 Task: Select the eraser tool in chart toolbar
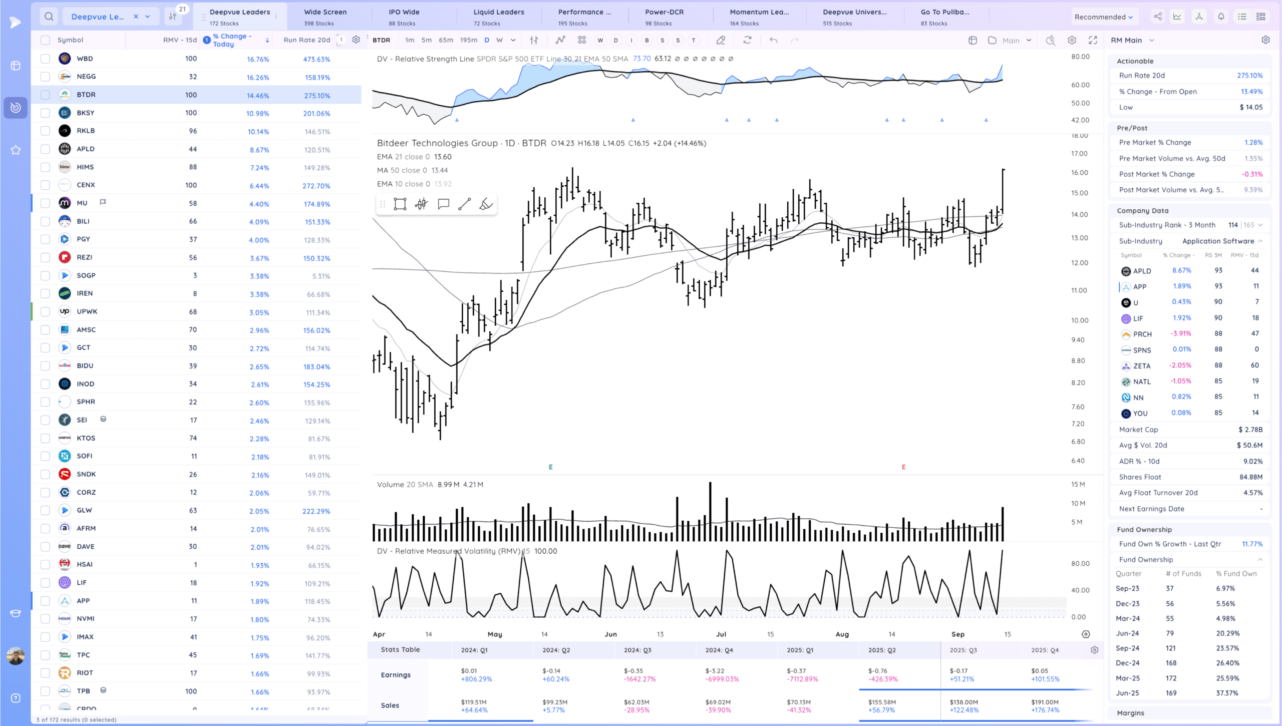[721, 40]
